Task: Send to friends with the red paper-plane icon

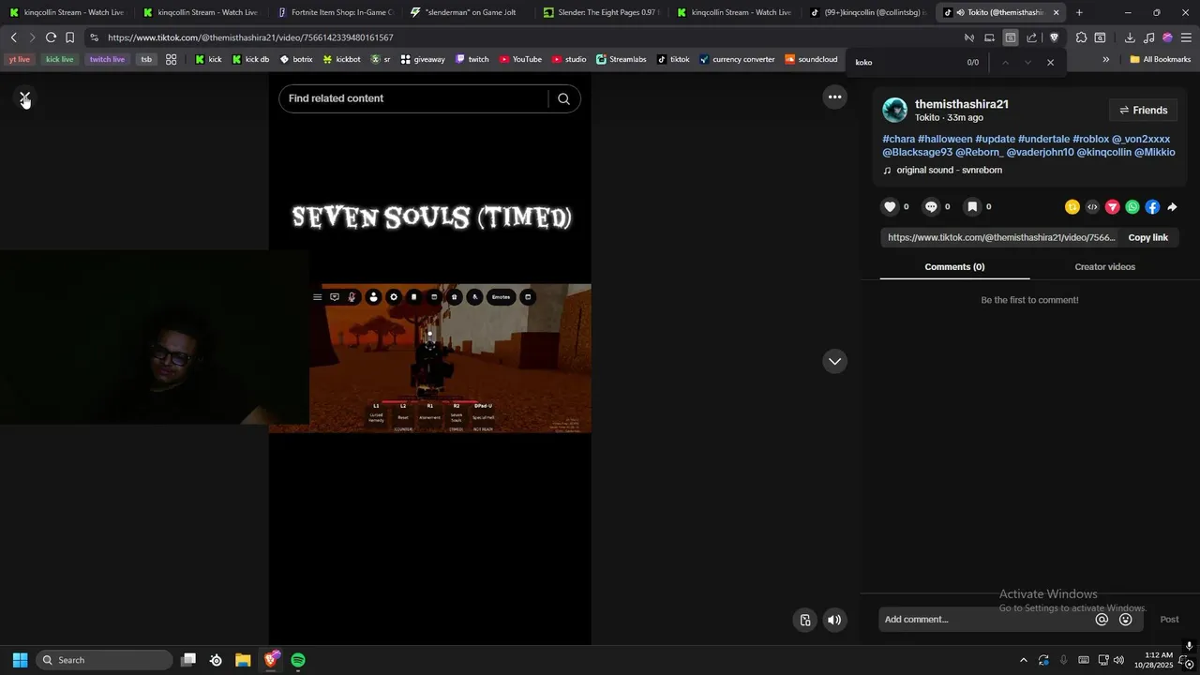Action: 1113,207
